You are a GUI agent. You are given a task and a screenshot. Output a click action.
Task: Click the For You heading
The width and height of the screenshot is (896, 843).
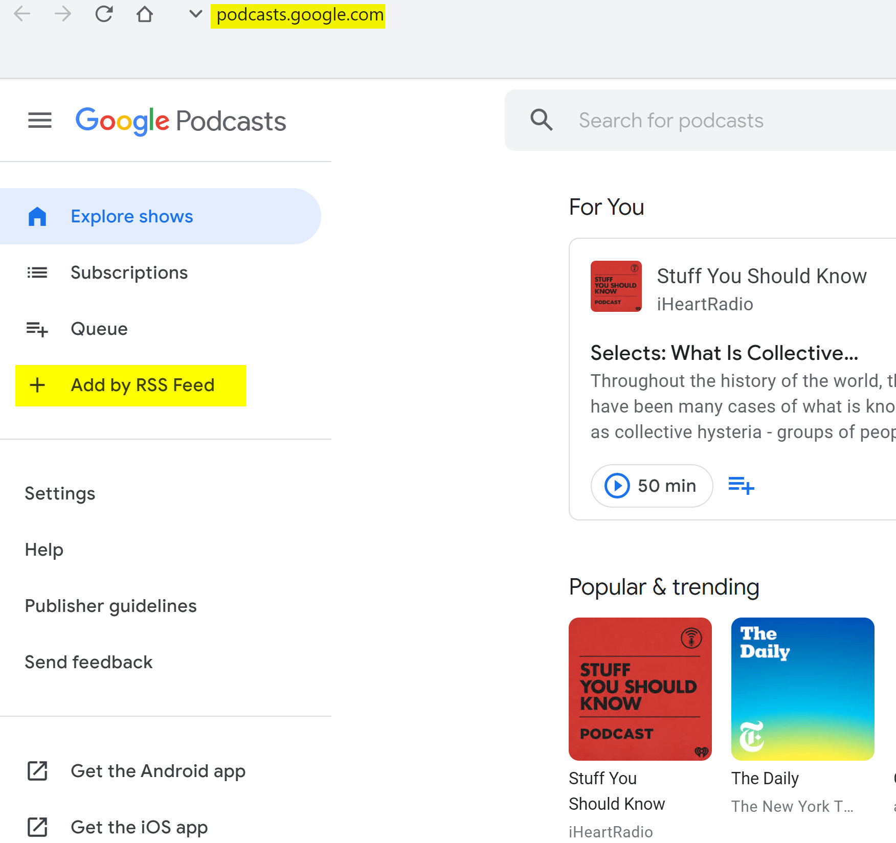point(607,207)
